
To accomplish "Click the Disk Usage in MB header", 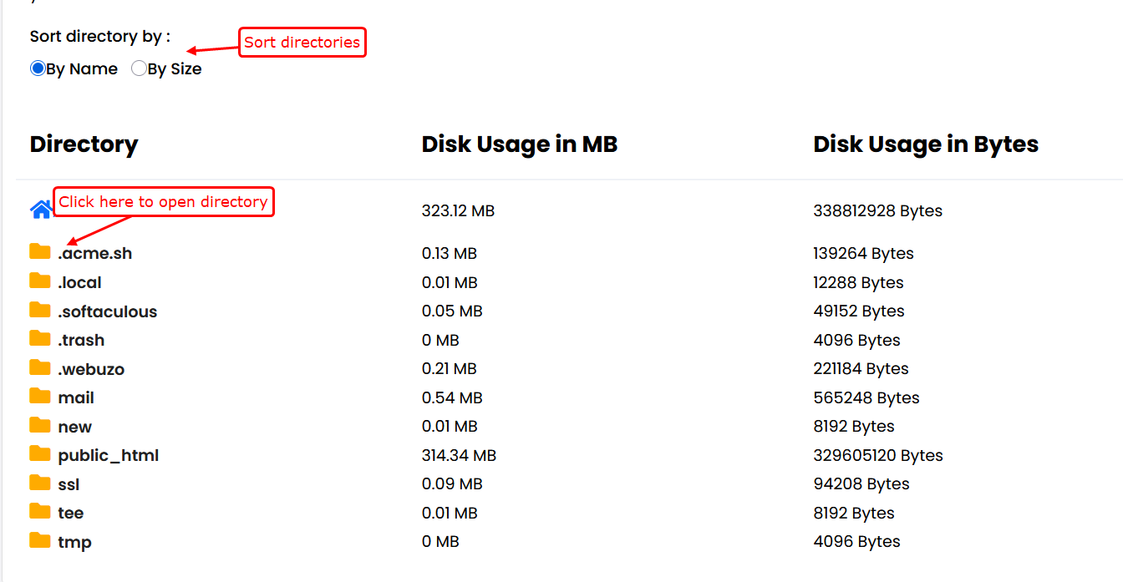I will pos(519,144).
